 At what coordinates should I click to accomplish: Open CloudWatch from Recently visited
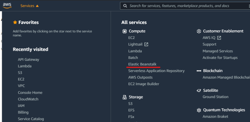point(28,99)
